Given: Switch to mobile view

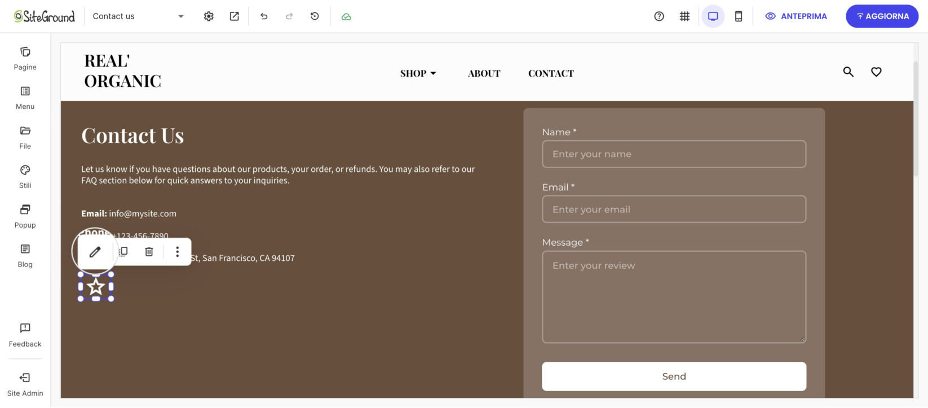Looking at the screenshot, I should coord(739,16).
